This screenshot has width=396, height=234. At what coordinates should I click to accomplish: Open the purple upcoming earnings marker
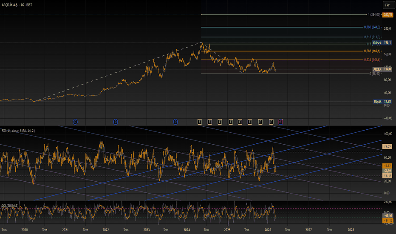point(280,122)
